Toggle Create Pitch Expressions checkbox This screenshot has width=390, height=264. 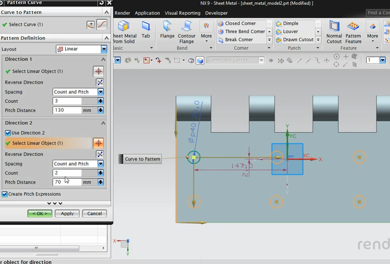[5, 194]
